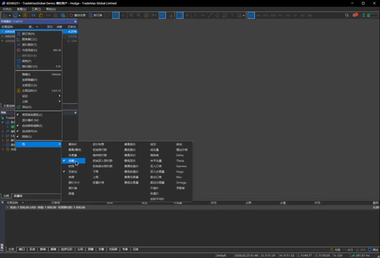Click the 新订单 (New Order) toolbar button
380x258 pixels.
pyautogui.click(x=95, y=15)
